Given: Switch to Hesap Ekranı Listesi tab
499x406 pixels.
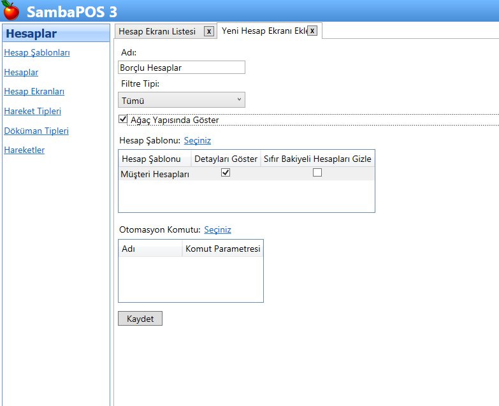Looking at the screenshot, I should [x=157, y=31].
